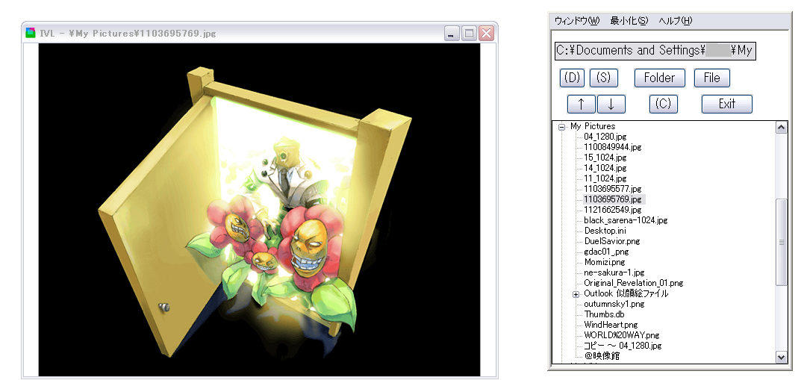Select 1103695577.jpg in the file tree
804x380 pixels.
coord(612,189)
